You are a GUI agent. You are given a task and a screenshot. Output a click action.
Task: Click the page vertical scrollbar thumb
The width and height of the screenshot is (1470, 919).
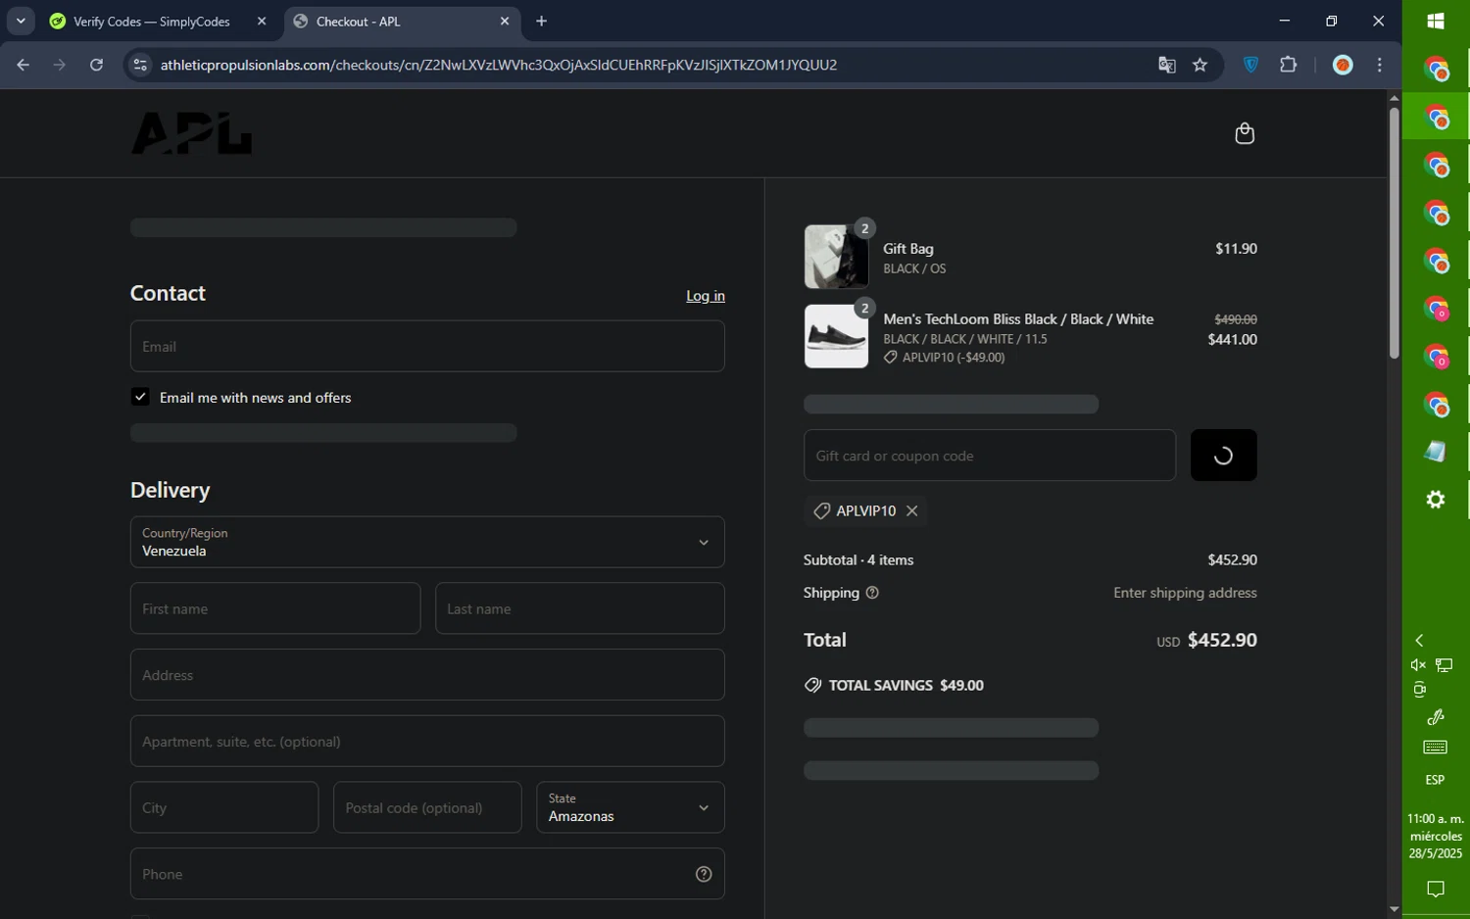[1394, 233]
